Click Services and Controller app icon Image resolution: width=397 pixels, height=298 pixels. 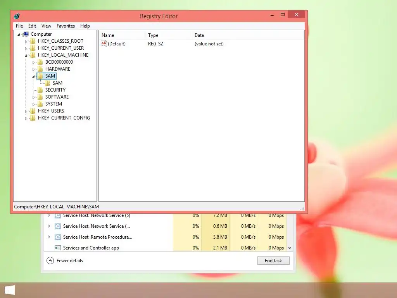tap(58, 248)
